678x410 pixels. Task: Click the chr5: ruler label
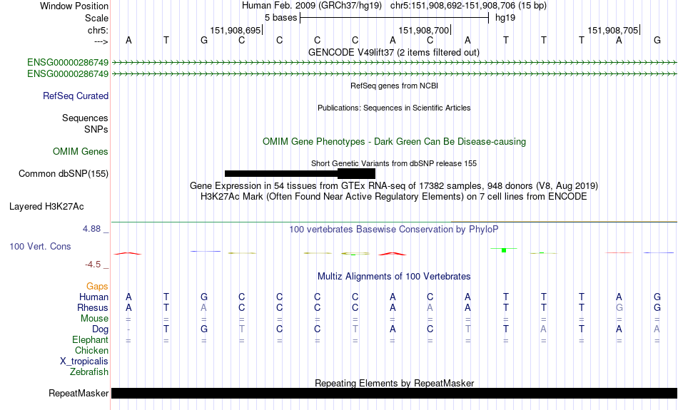tap(98, 30)
